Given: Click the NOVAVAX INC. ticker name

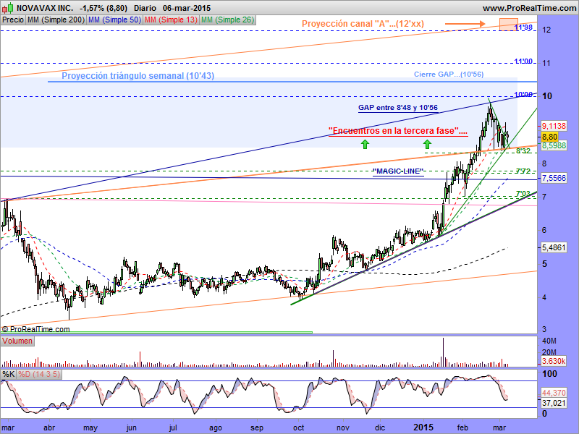Looking at the screenshot, I should (x=45, y=8).
